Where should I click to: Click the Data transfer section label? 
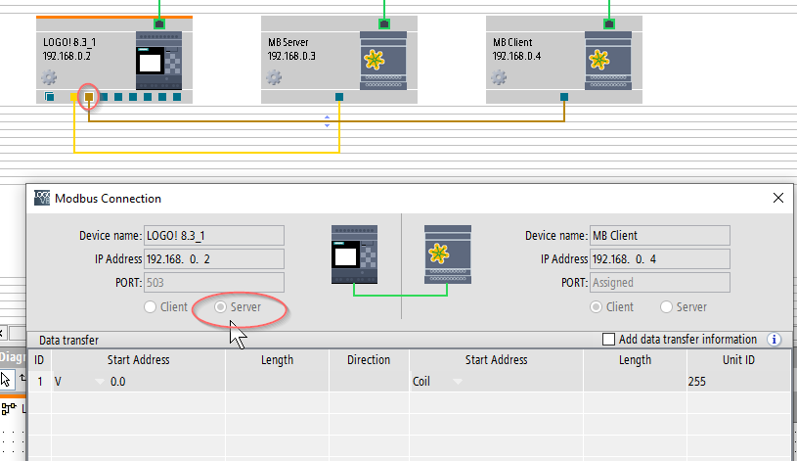[68, 340]
